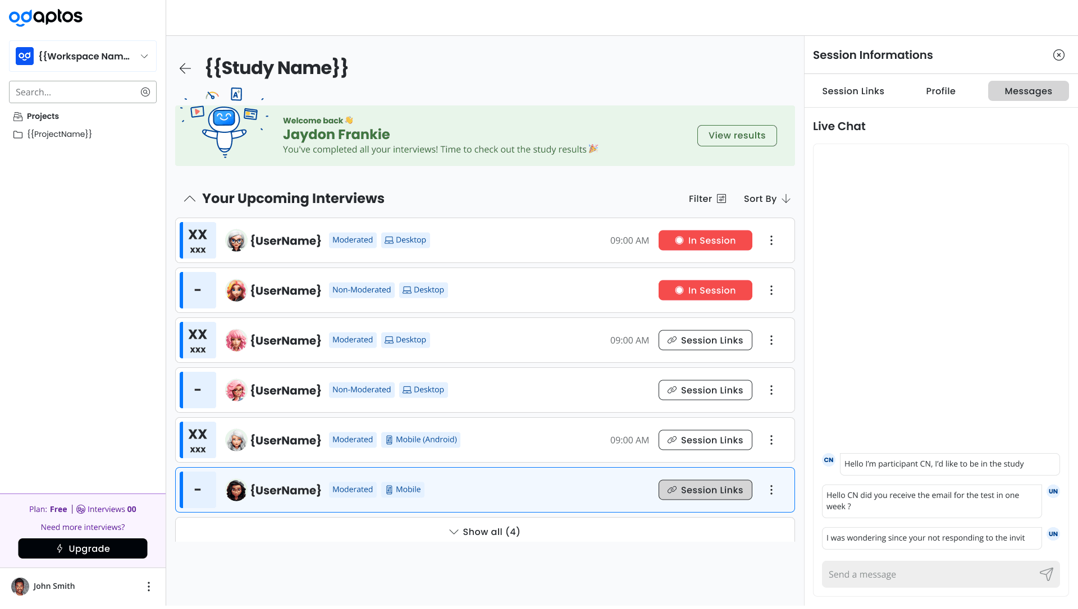Open more options for Mobile (Android) row
The image size is (1078, 609).
coord(771,440)
